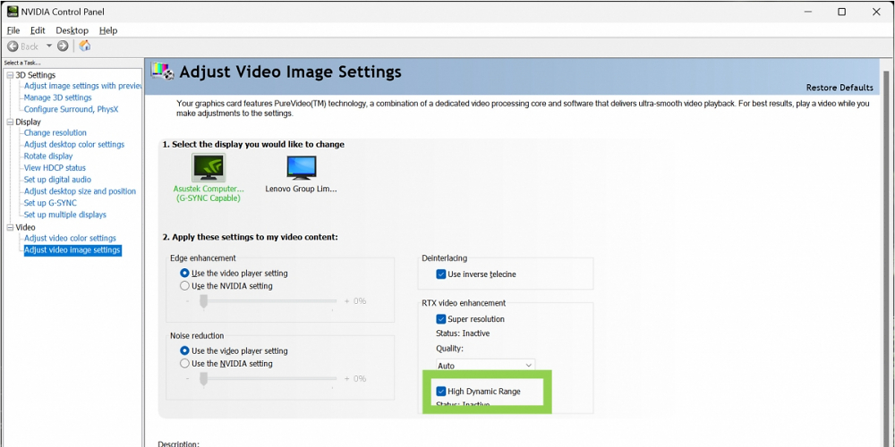The image size is (895, 447).
Task: Open Set up G-SYNC
Action: coord(50,202)
